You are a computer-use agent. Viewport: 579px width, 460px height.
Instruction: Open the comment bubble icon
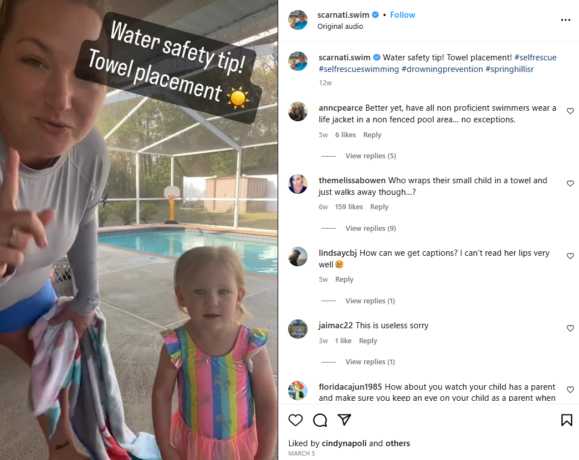(320, 420)
